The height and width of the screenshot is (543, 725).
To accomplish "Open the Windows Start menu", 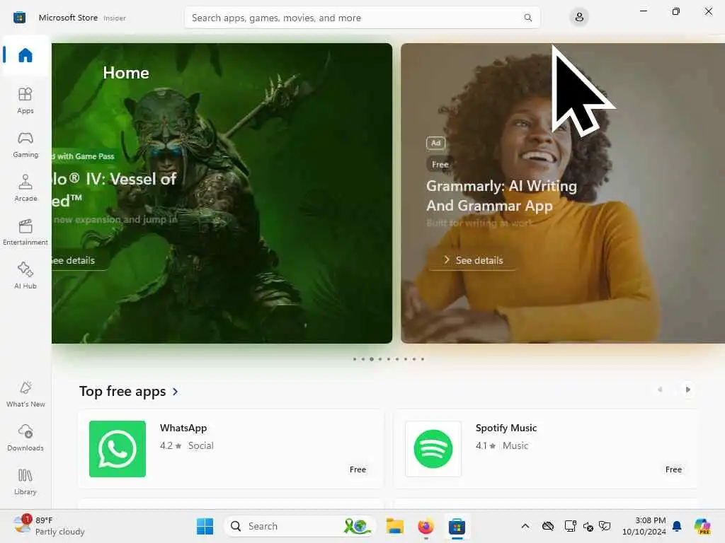I will pos(205,526).
